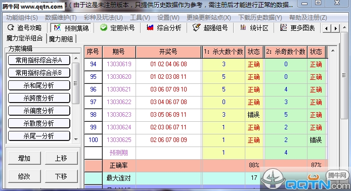
Task: Click sequence number 100 cell
Action: coord(93,140)
